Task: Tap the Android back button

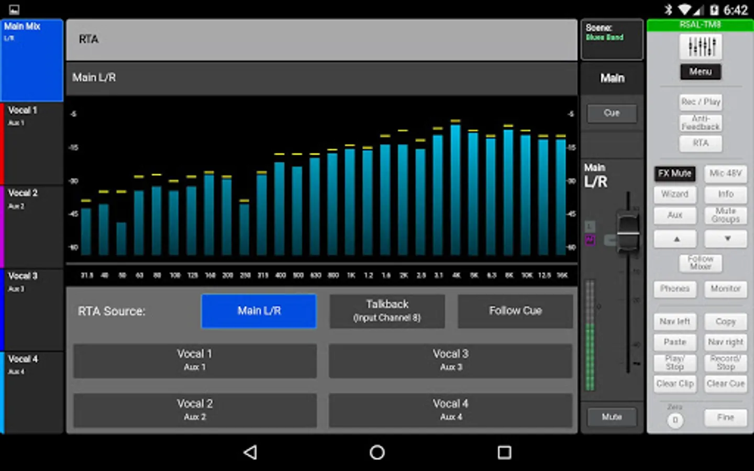Action: (x=250, y=452)
